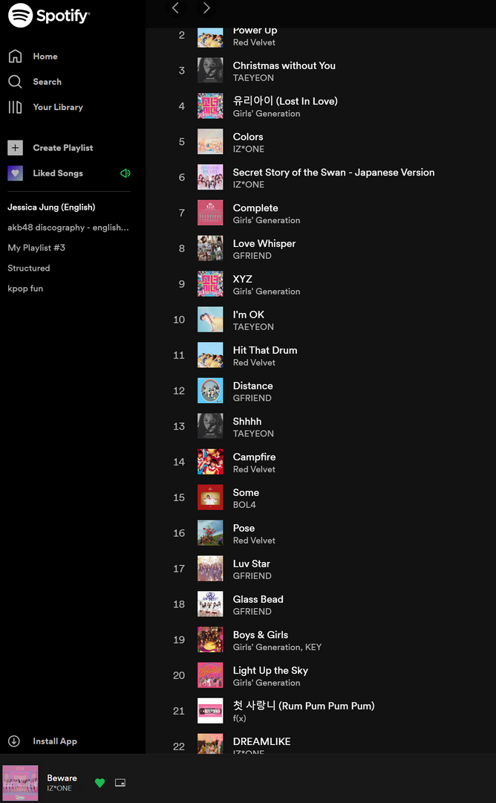Image resolution: width=496 pixels, height=803 pixels.
Task: Click KEY artist on Boys & Girls
Action: [x=313, y=648]
